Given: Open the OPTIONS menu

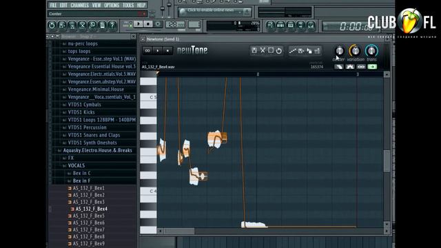Looking at the screenshot, I should 112,5.
